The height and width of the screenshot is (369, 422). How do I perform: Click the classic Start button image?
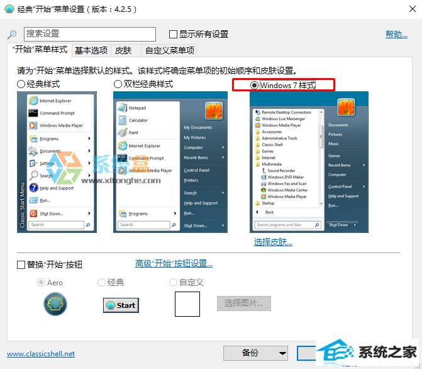[121, 305]
